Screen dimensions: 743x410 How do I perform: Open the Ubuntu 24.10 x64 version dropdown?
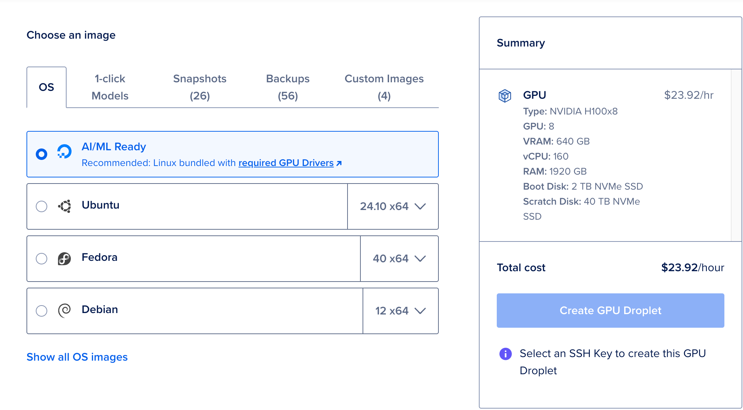click(x=393, y=206)
